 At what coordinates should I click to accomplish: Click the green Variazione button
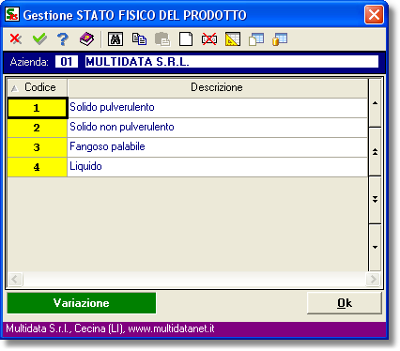point(82,303)
